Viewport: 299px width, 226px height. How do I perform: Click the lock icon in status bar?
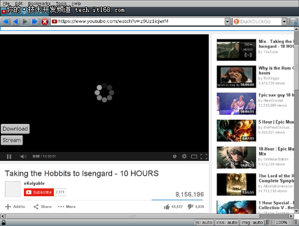[x=4, y=222]
